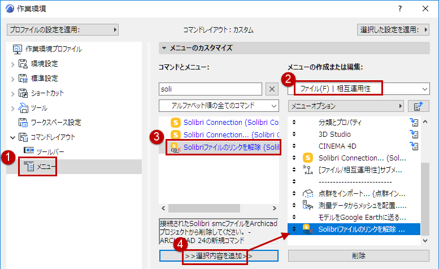Image resolution: width=439 pixels, height=269 pixels.
Task: Click the survey mesh icon of 測量データ row
Action: [x=308, y=206]
